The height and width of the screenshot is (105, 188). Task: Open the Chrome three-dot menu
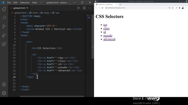coord(186,8)
